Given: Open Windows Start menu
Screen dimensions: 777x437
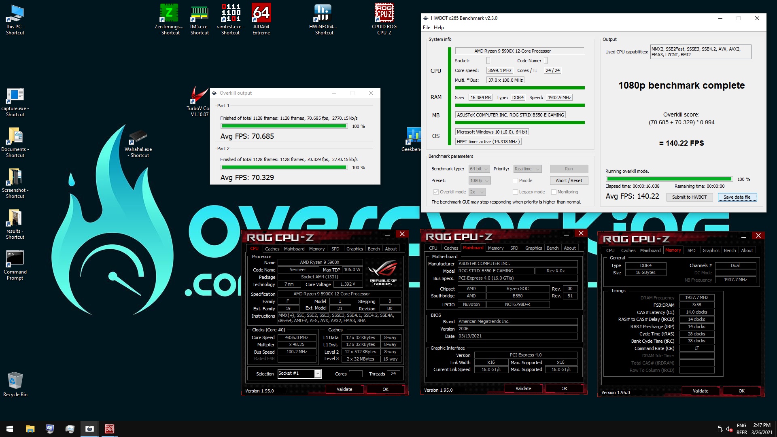Looking at the screenshot, I should click(x=10, y=429).
